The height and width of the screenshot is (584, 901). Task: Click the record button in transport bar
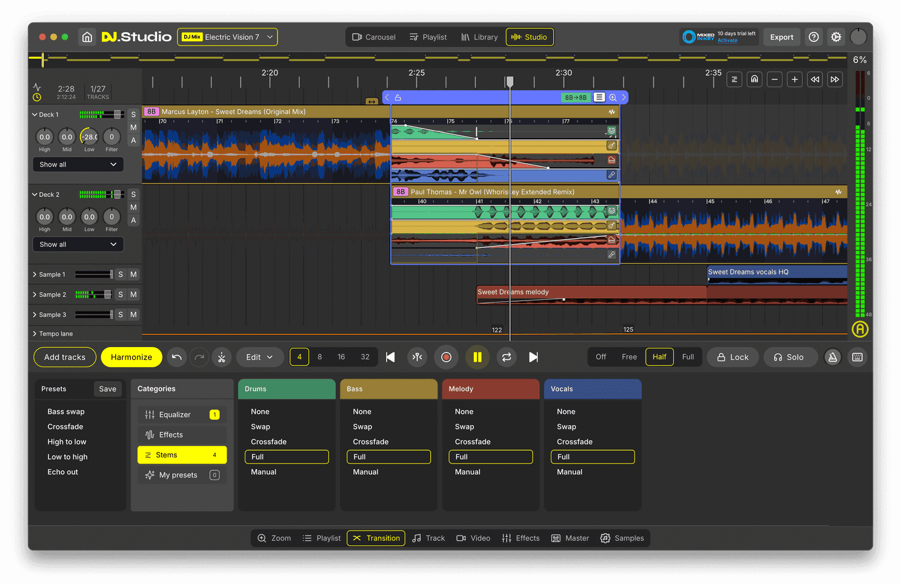pyautogui.click(x=446, y=357)
